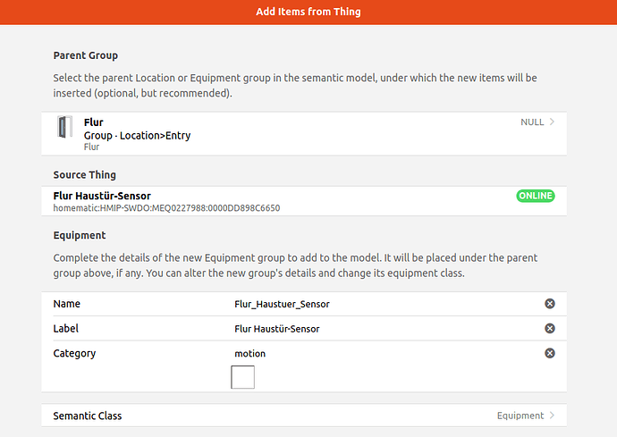Image resolution: width=617 pixels, height=437 pixels.
Task: Click the Category field showing motion
Action: [250, 353]
